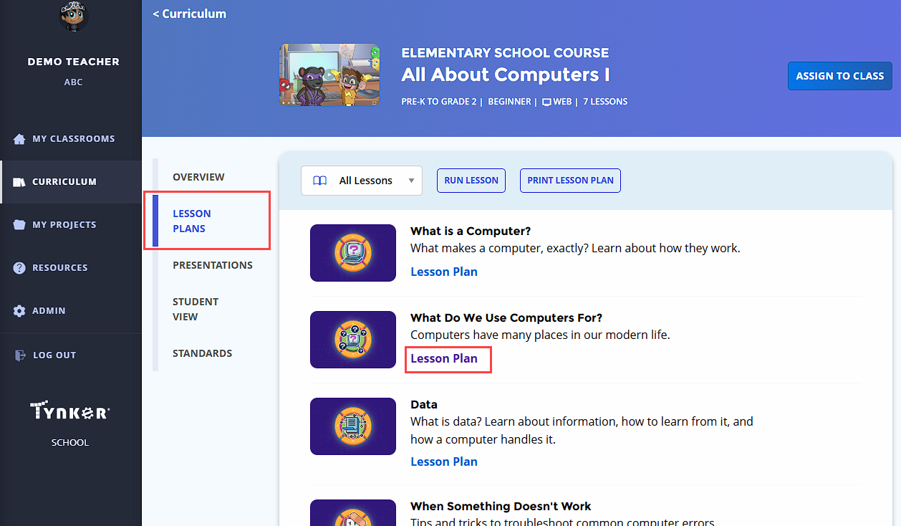
Task: Click the exit icon beside Log Out
Action: [19, 355]
